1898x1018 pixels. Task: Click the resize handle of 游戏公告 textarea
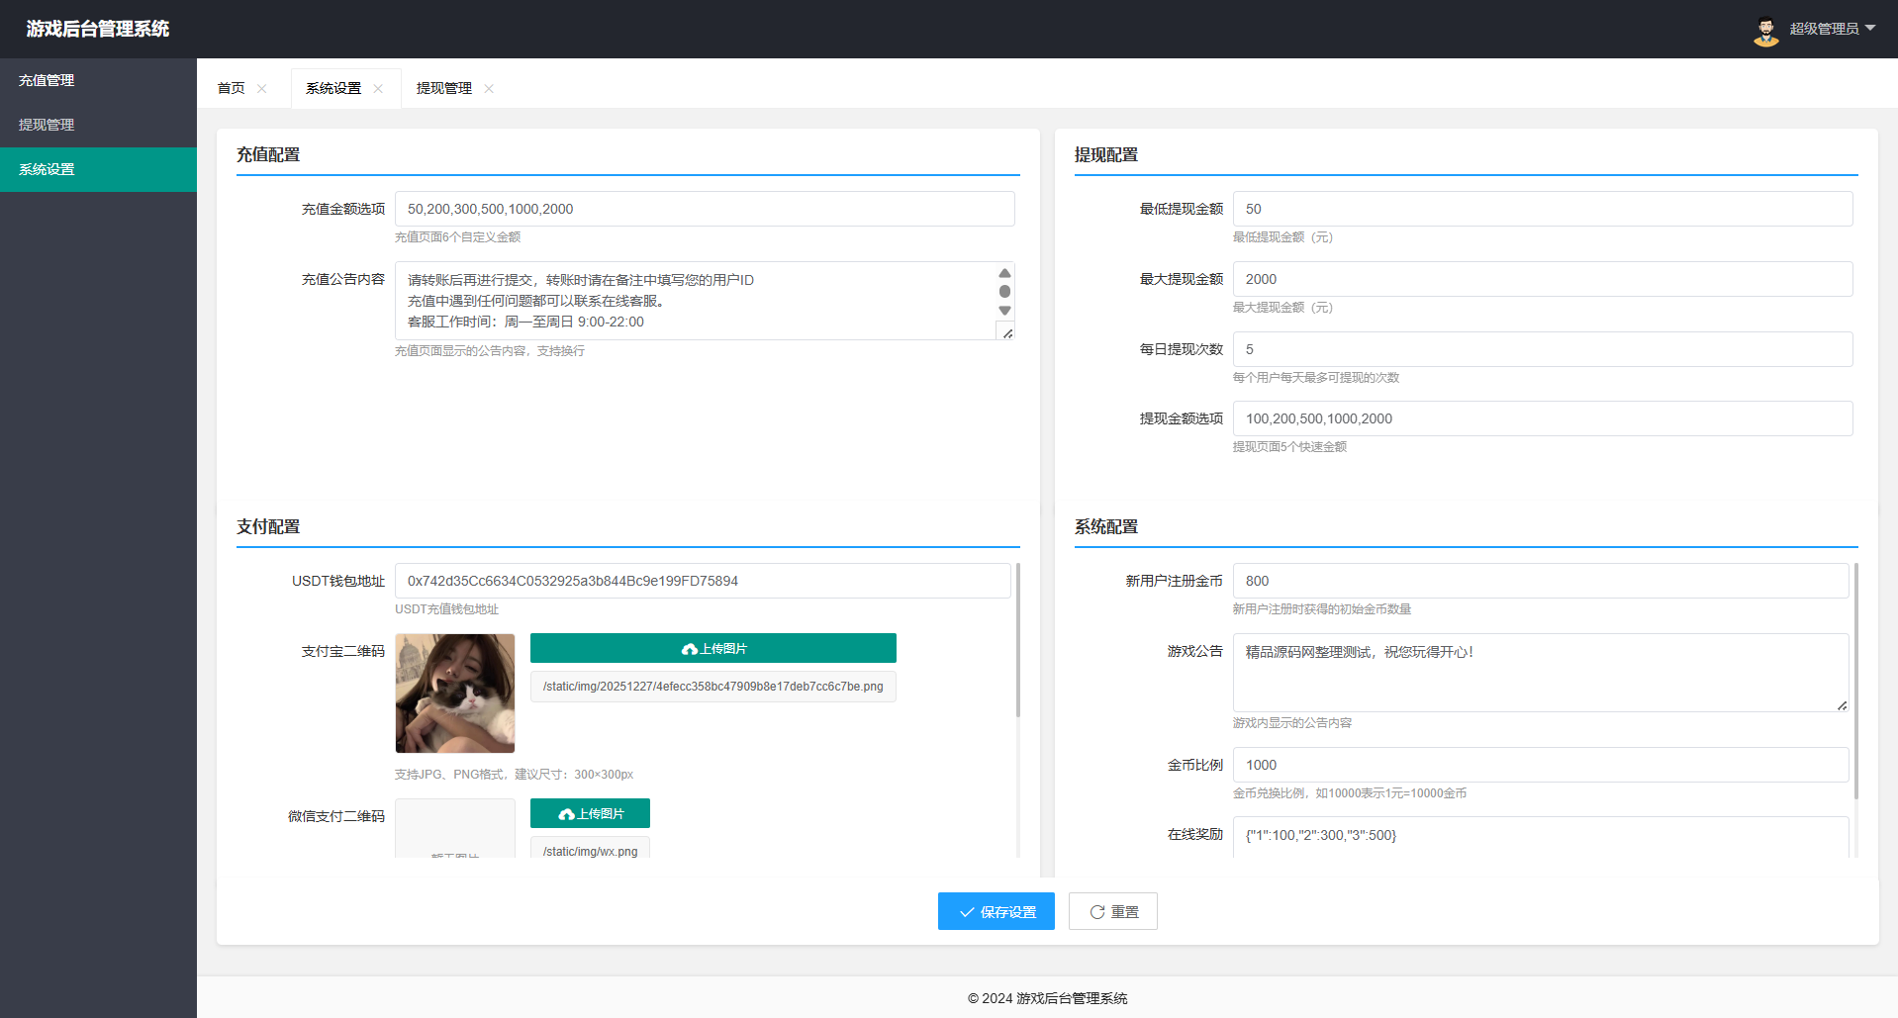(x=1842, y=705)
